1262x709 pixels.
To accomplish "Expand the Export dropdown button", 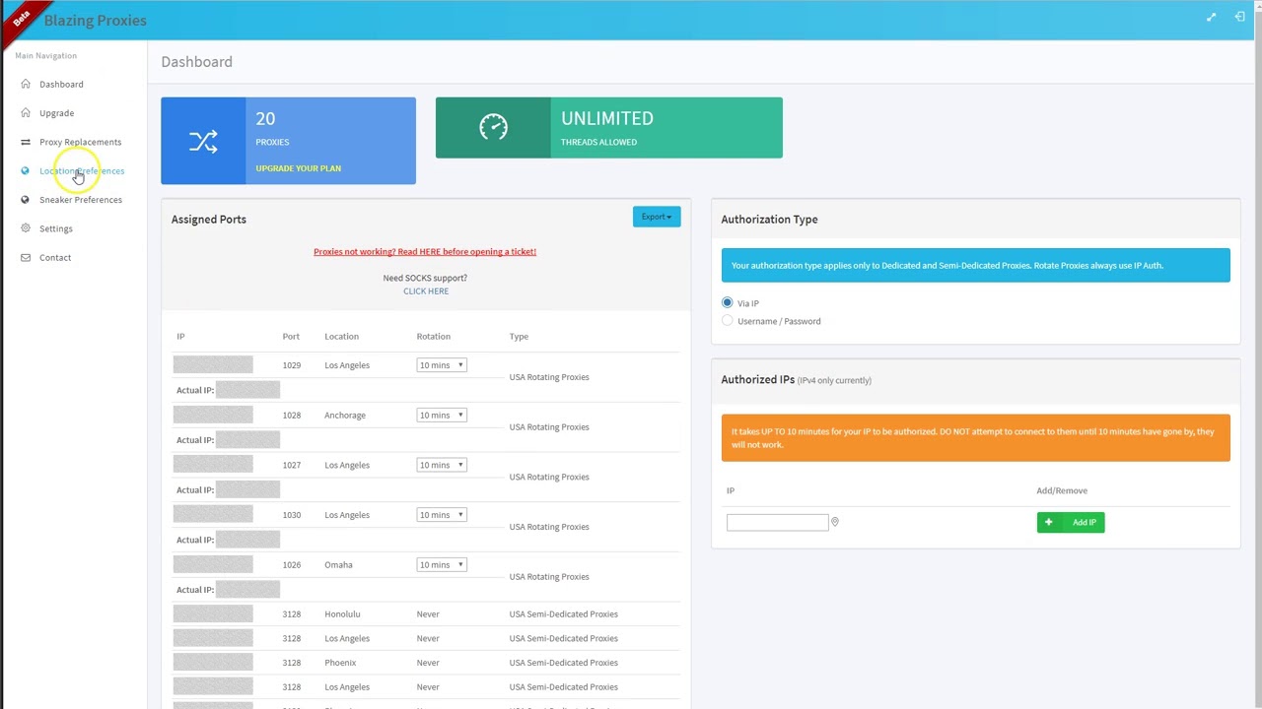I will click(x=657, y=217).
